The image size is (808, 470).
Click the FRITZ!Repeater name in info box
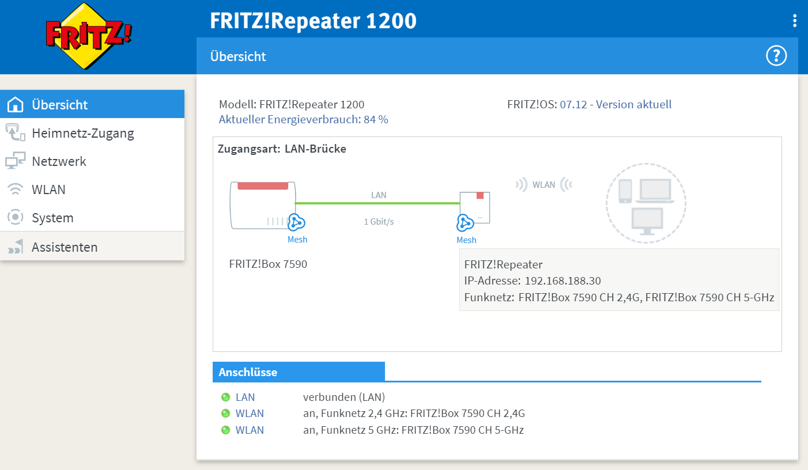coord(503,265)
